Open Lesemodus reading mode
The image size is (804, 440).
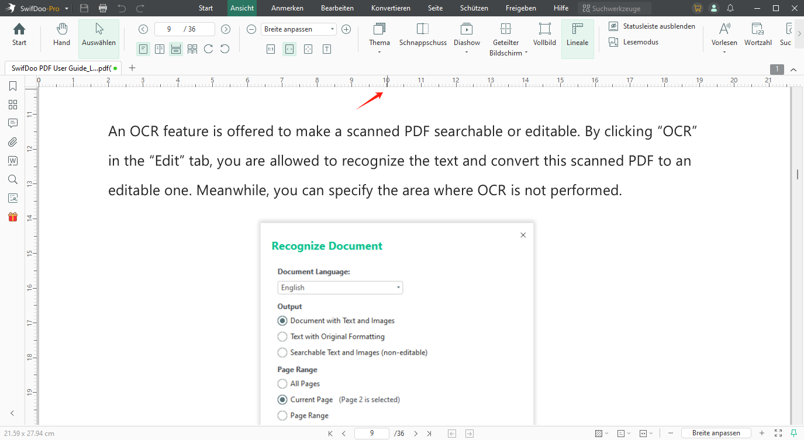pos(634,42)
